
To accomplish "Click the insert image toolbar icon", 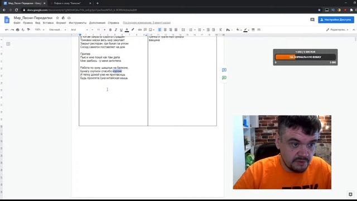I will [x=151, y=30].
